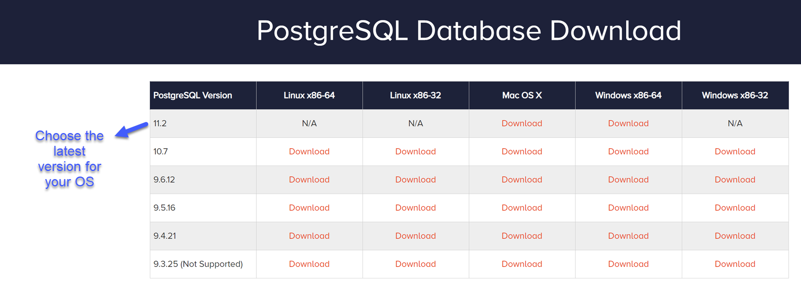This screenshot has width=801, height=287.
Task: Download PostgreSQL 11.2 for Mac OS X
Action: 522,123
